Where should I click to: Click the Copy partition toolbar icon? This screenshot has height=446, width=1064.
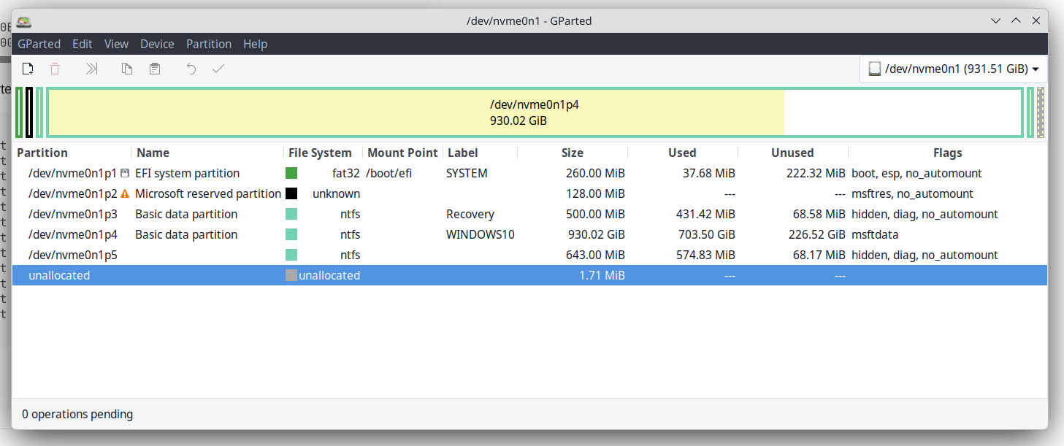(127, 69)
